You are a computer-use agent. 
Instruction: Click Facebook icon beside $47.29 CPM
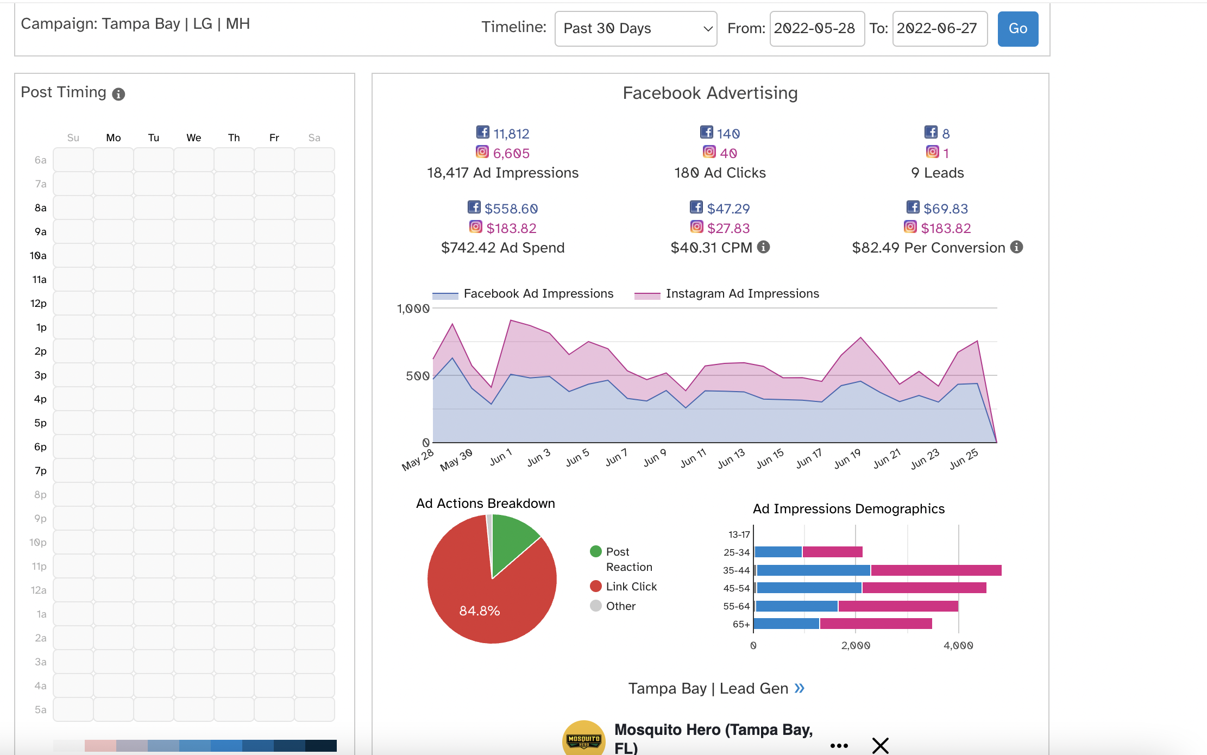click(696, 207)
